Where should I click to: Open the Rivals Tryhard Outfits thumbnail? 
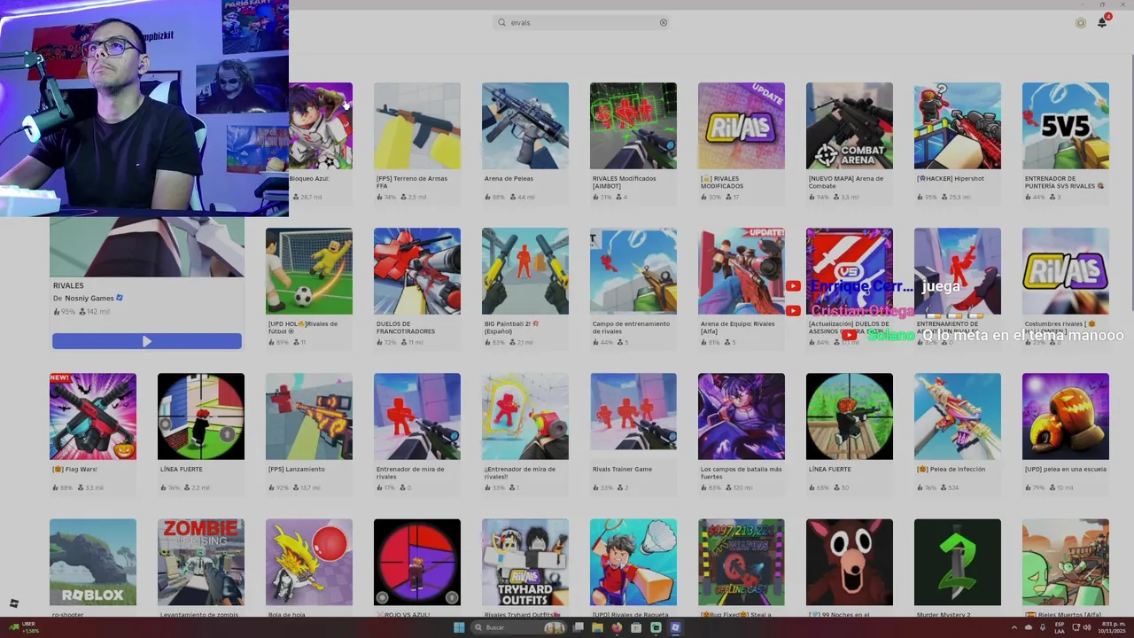click(525, 562)
